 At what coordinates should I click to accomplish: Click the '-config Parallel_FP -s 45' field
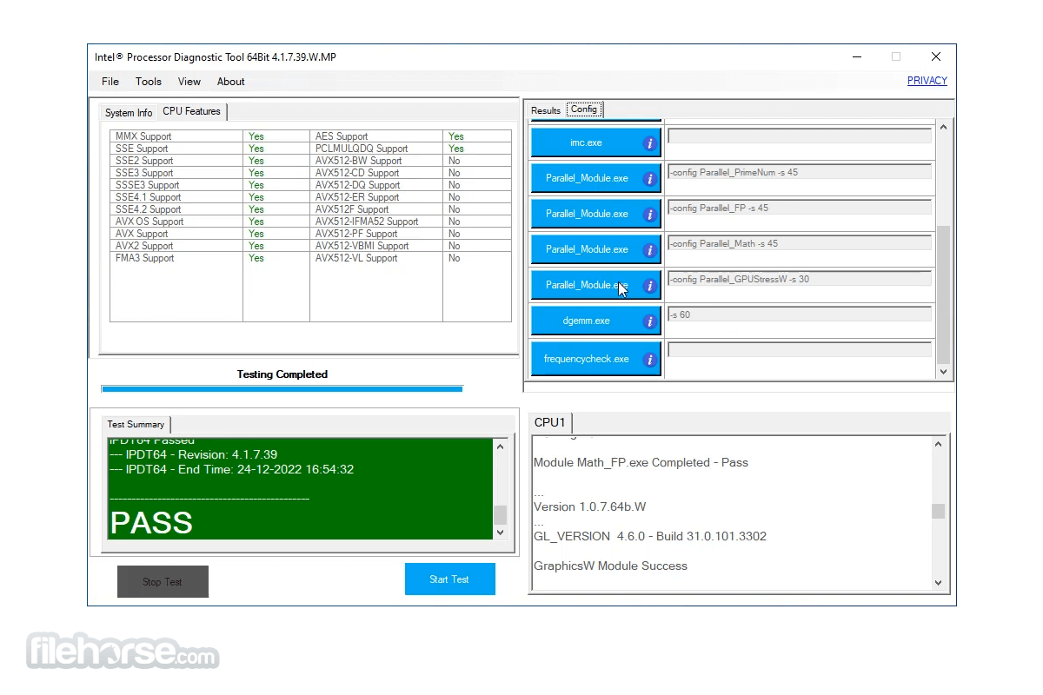[x=800, y=208]
